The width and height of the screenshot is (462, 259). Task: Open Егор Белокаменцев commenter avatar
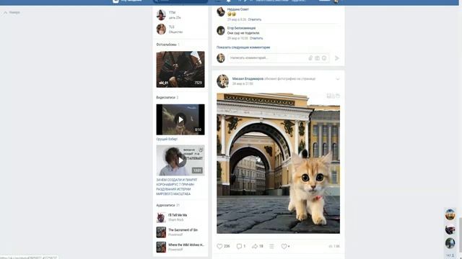[x=221, y=30]
